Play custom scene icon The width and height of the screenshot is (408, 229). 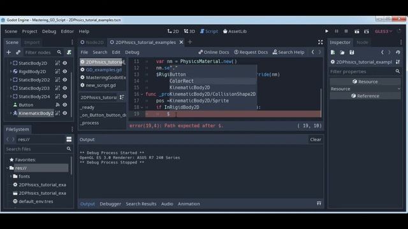point(367,31)
